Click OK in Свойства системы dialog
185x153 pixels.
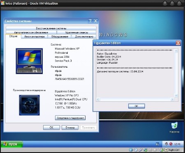[51, 128]
